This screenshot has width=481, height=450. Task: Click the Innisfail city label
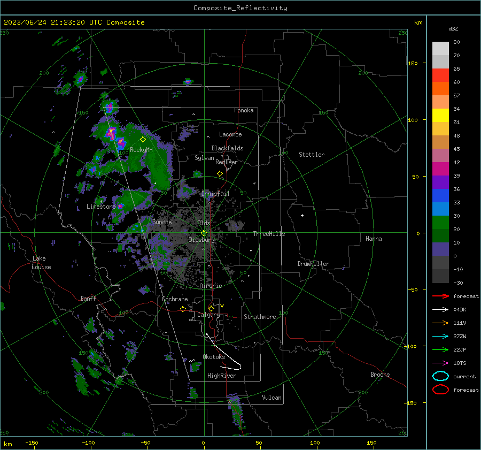215,194
